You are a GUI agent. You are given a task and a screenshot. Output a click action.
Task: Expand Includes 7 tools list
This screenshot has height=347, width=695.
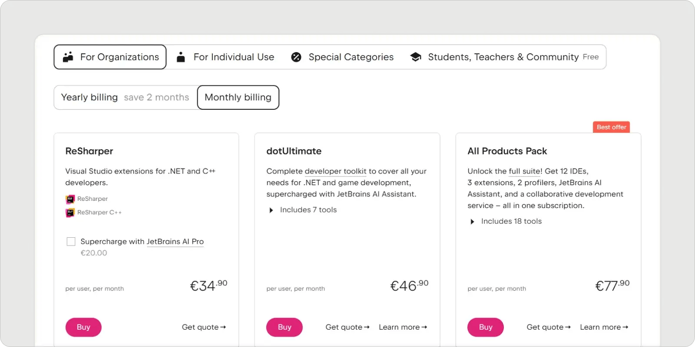pyautogui.click(x=271, y=210)
